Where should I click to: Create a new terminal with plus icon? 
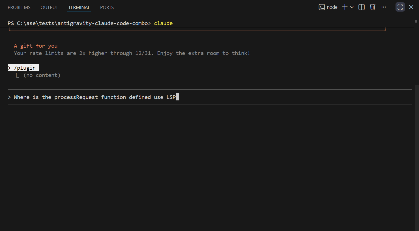pyautogui.click(x=345, y=7)
